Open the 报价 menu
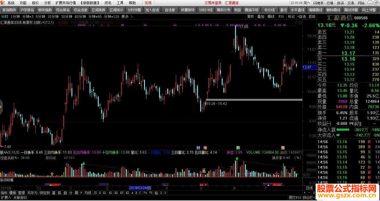 tap(35, 3)
